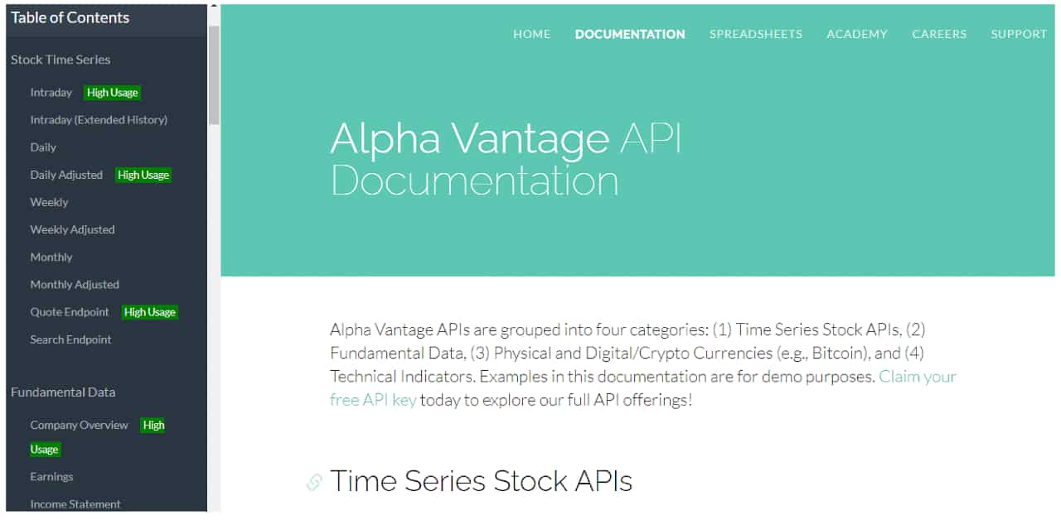Navigate to the SPREADSHEETS menu item
The height and width of the screenshot is (520, 1061).
coord(755,34)
